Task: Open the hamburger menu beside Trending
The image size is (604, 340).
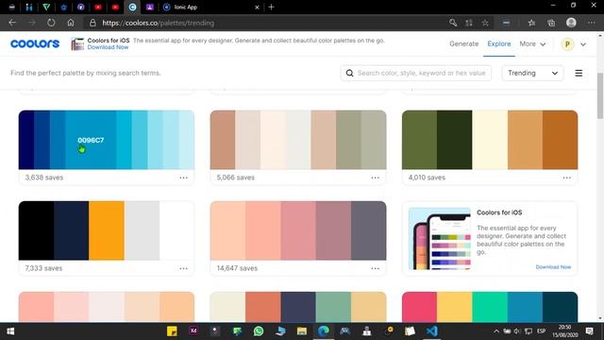Action: coord(579,73)
